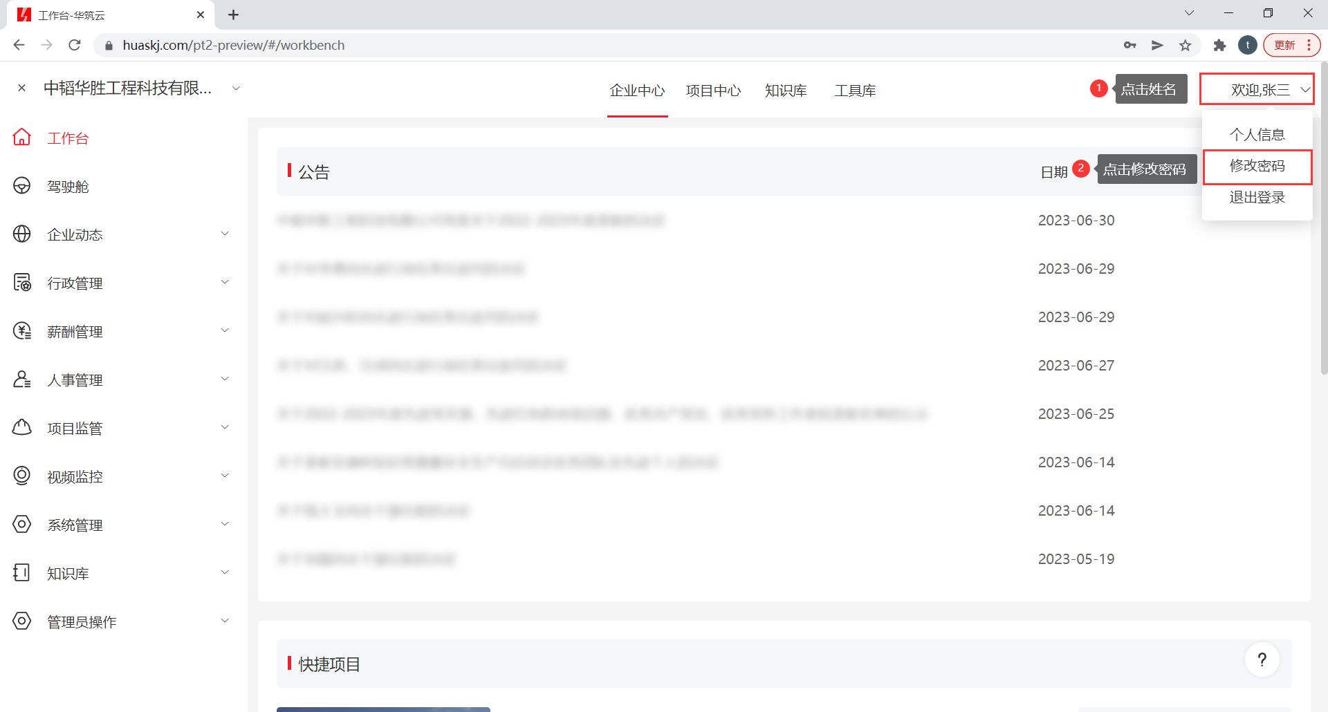Close the sidebar with X icon
Viewport: 1328px width, 712px height.
(22, 88)
